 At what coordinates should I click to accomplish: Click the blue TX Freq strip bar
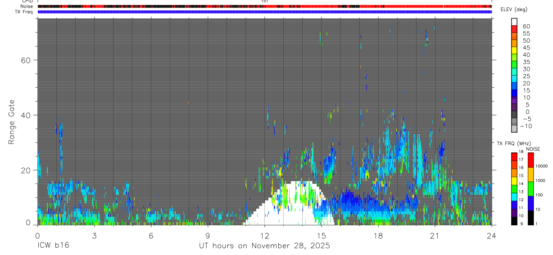[x=265, y=12]
